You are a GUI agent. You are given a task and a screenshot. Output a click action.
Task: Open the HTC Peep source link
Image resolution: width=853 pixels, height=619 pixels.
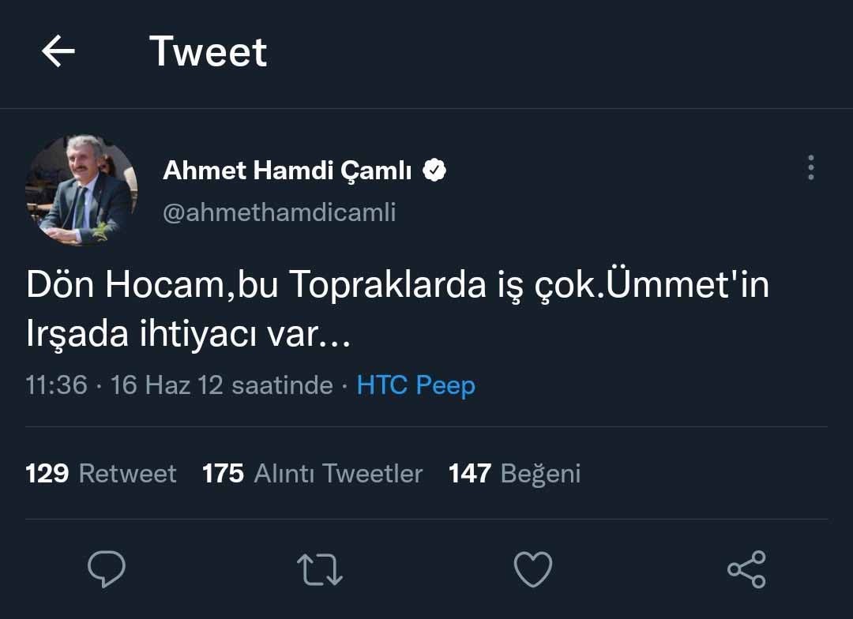(415, 385)
